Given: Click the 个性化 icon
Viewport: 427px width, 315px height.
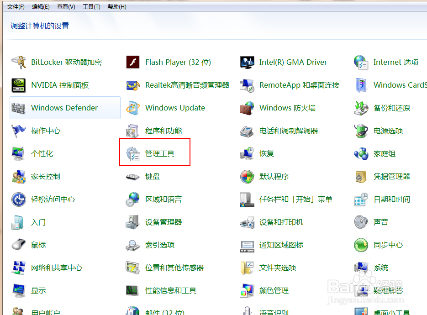Looking at the screenshot, I should (19, 154).
